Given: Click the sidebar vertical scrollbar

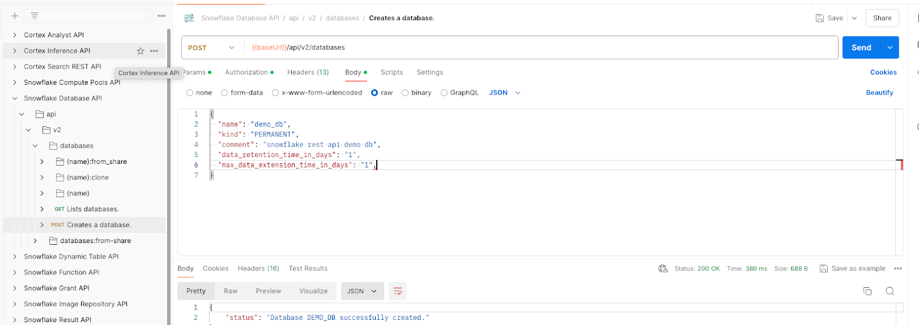Looking at the screenshot, I should 169,172.
